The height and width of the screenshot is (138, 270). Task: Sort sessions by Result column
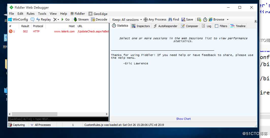point(25,26)
